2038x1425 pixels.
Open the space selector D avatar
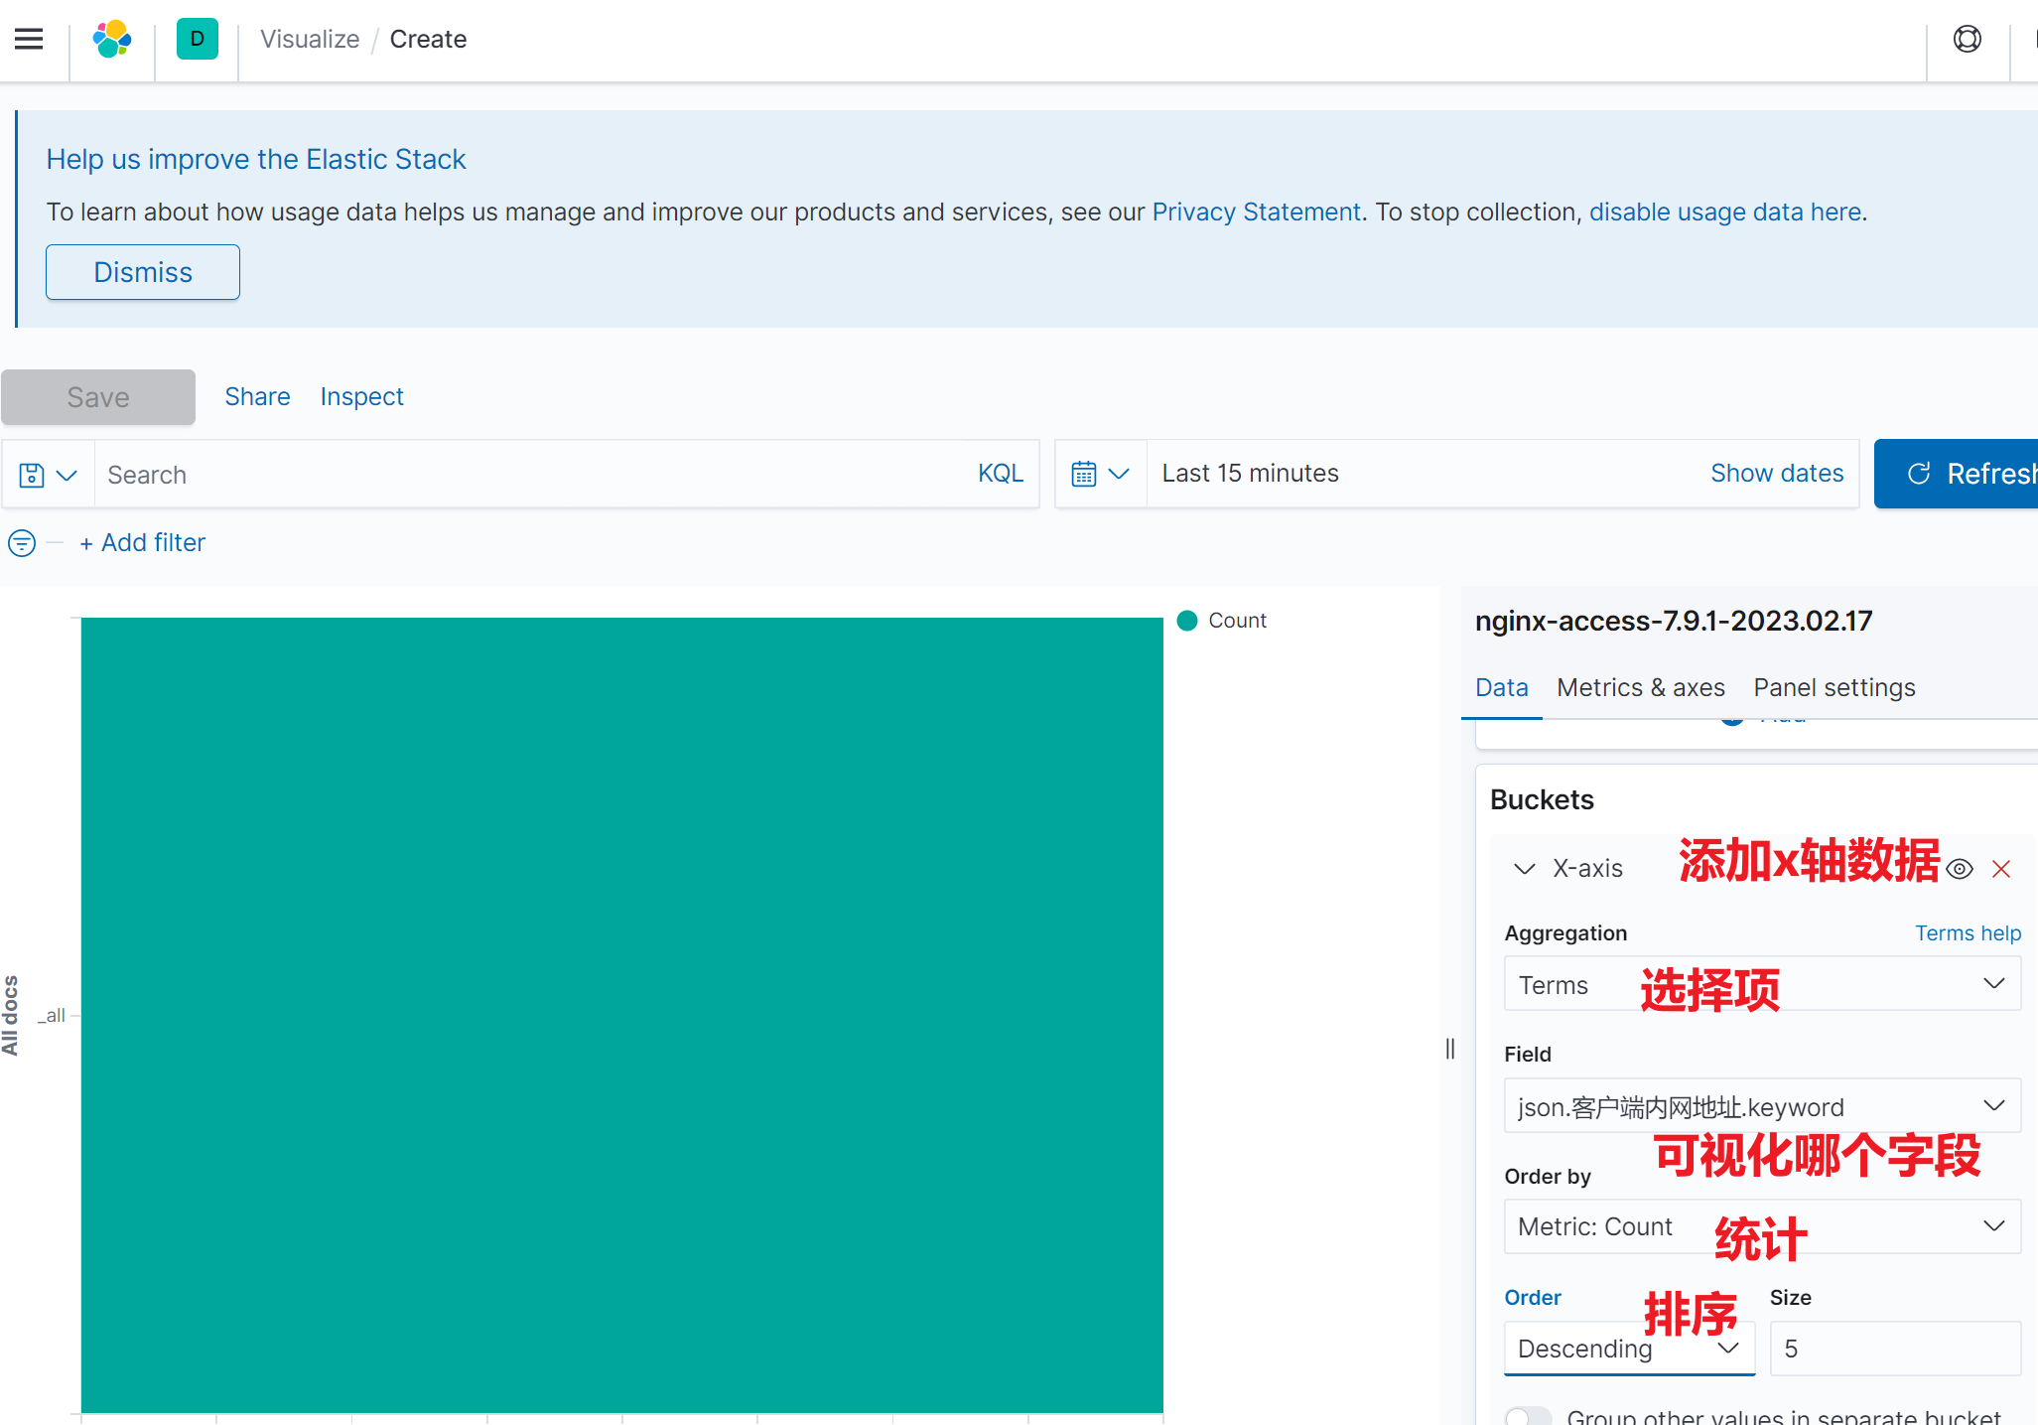tap(197, 39)
